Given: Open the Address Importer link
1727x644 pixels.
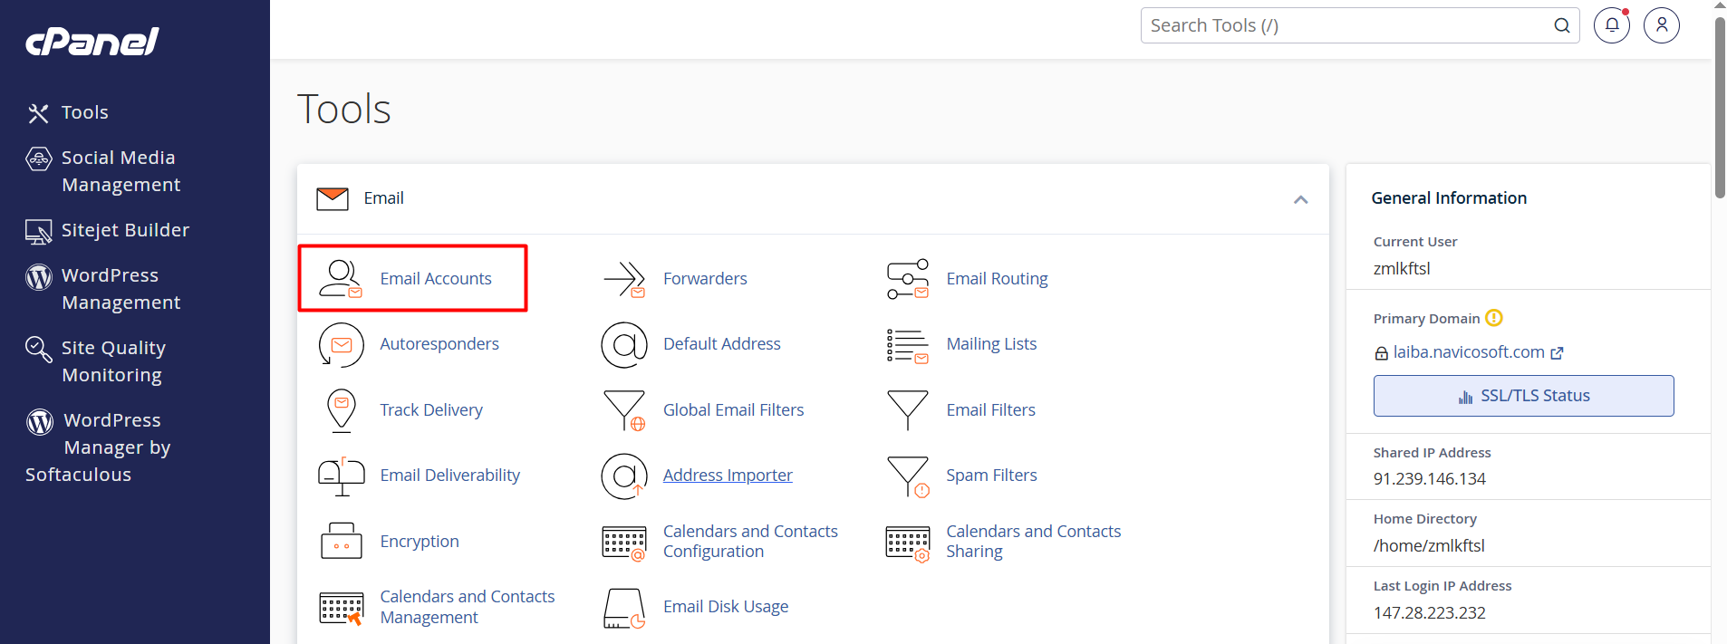Looking at the screenshot, I should (727, 476).
